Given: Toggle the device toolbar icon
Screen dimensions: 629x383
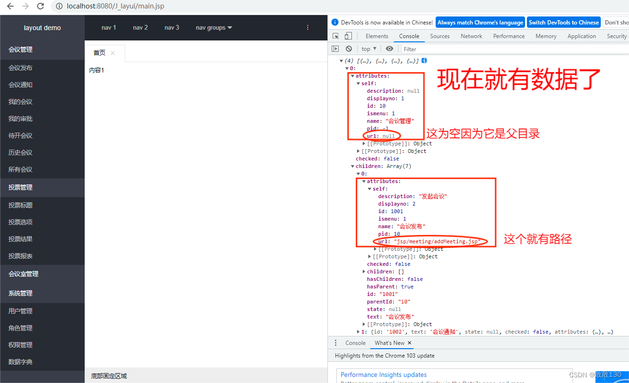Looking at the screenshot, I should click(348, 36).
